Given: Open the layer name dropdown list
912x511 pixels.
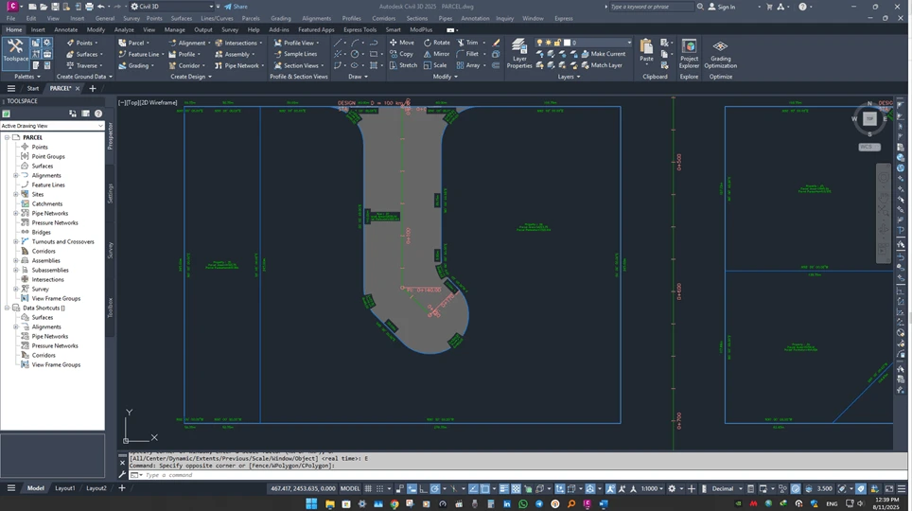Looking at the screenshot, I should click(628, 43).
